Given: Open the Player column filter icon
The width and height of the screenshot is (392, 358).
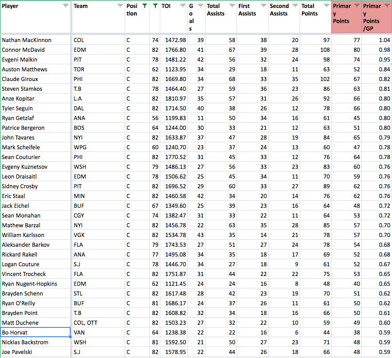Looking at the screenshot, I should (x=66, y=6).
